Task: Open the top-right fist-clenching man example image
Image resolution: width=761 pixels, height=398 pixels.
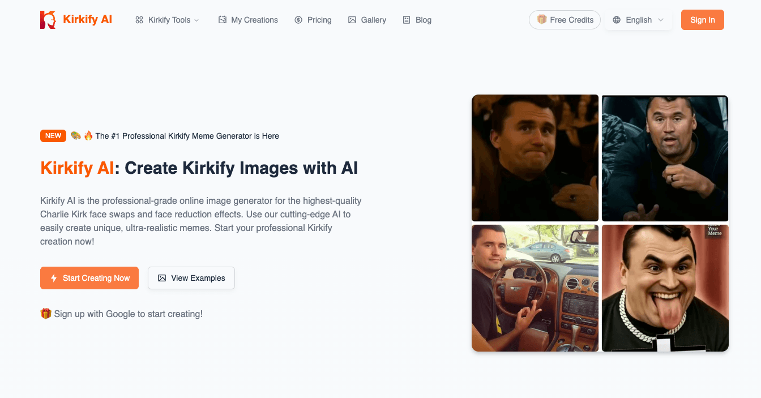Action: tap(665, 158)
